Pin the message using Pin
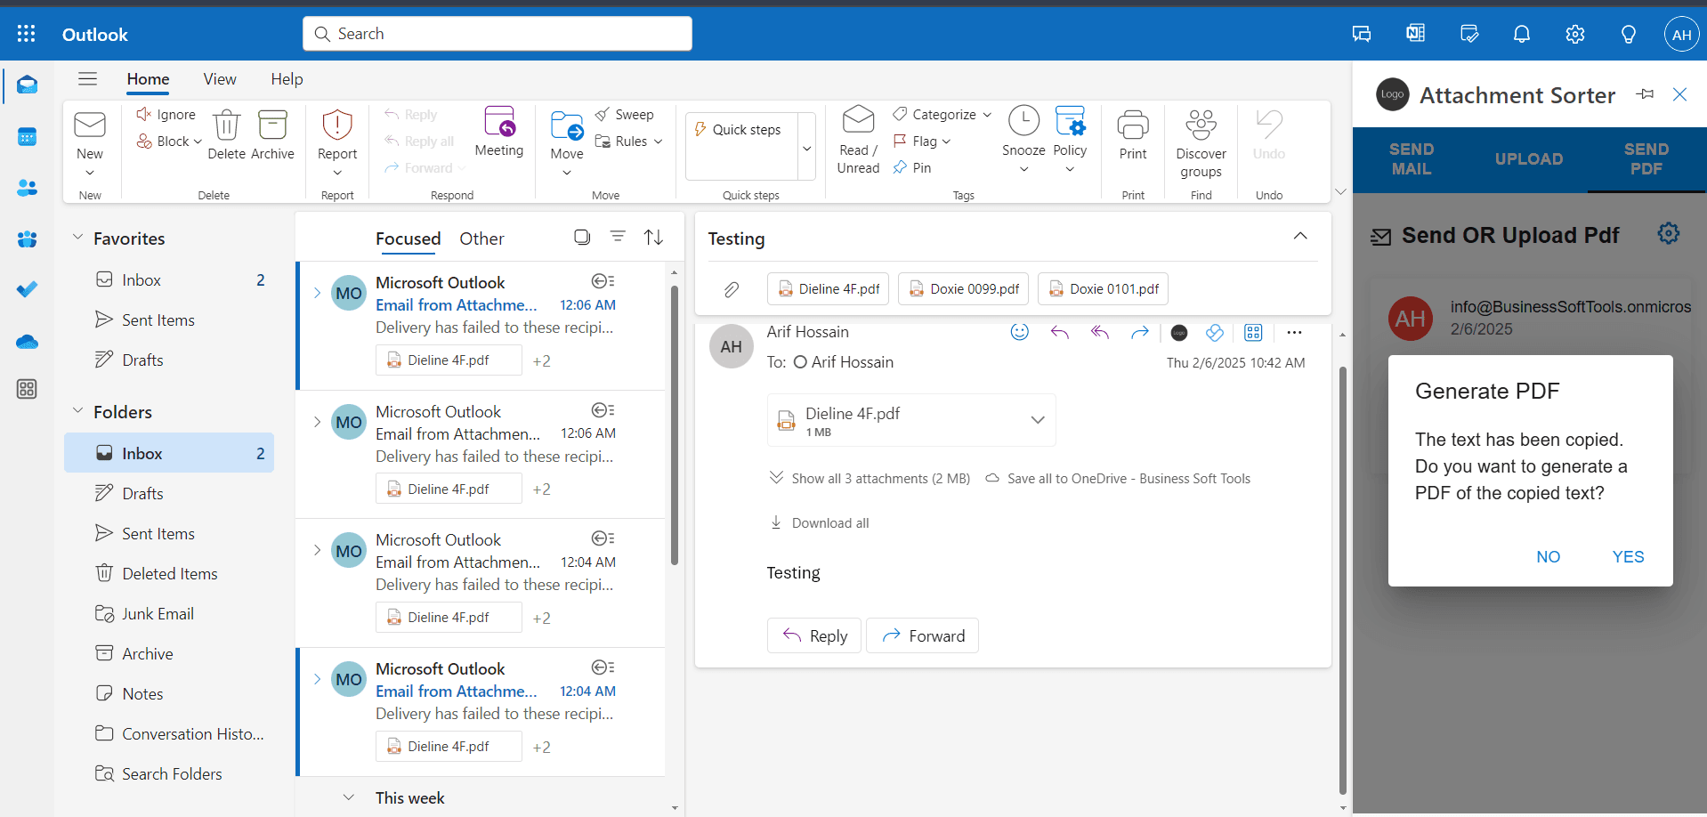1707x817 pixels. pos(912,167)
